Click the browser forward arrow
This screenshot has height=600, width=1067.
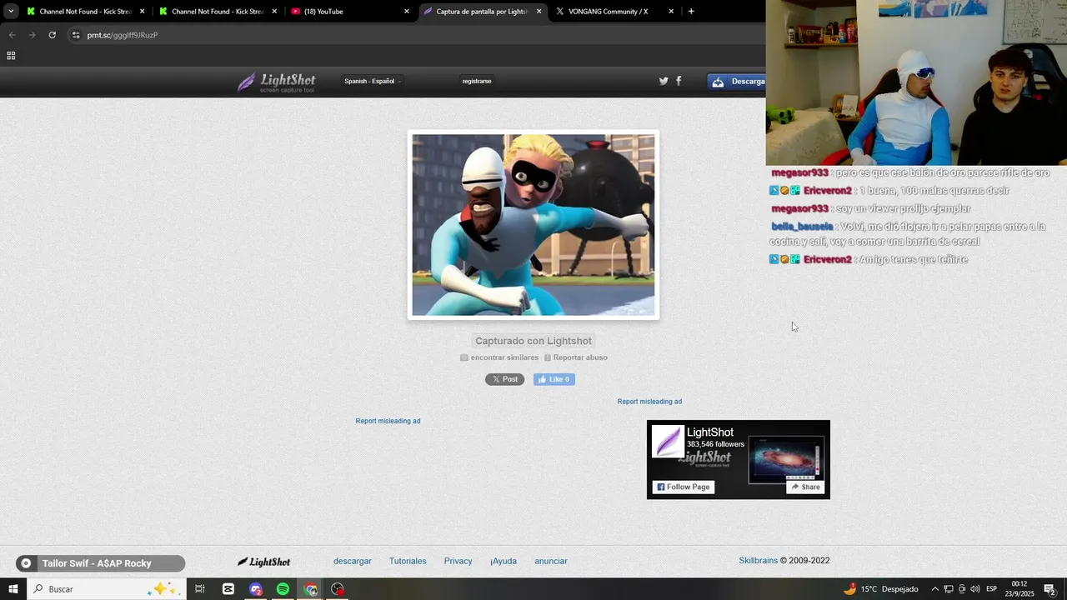click(x=32, y=35)
